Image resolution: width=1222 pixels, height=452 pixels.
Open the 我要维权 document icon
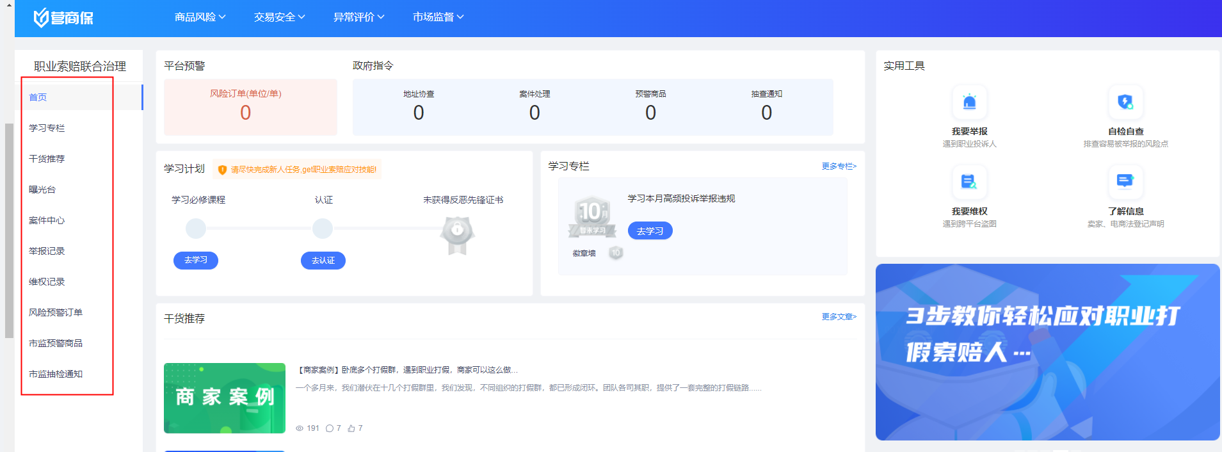click(x=969, y=182)
